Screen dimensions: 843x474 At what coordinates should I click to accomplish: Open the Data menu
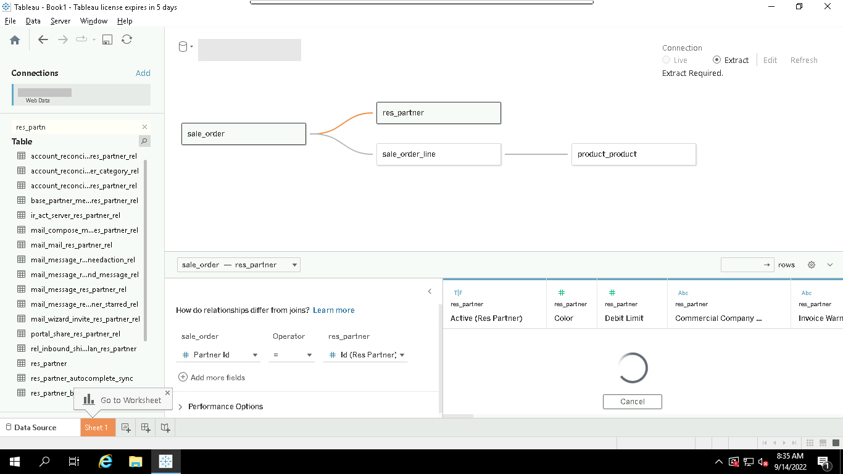33,21
